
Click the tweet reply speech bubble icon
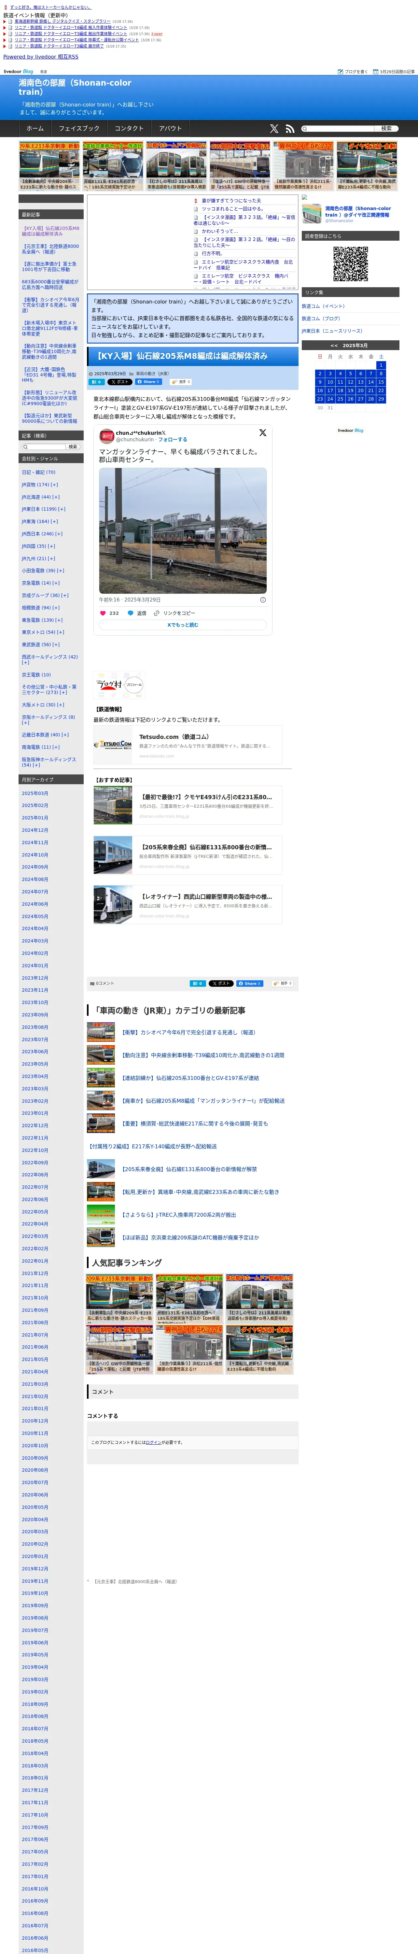point(131,613)
